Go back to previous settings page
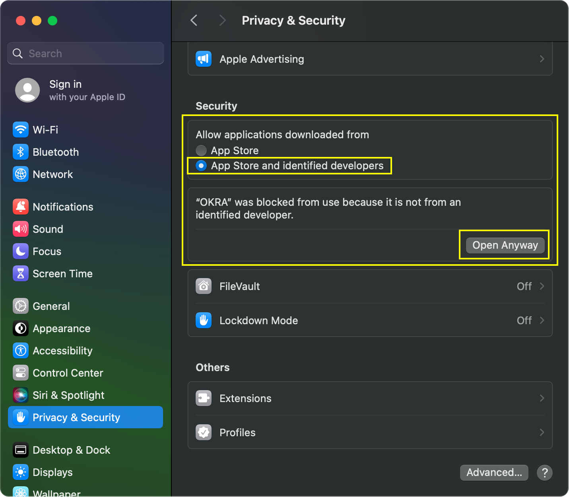This screenshot has height=497, width=569. (194, 20)
